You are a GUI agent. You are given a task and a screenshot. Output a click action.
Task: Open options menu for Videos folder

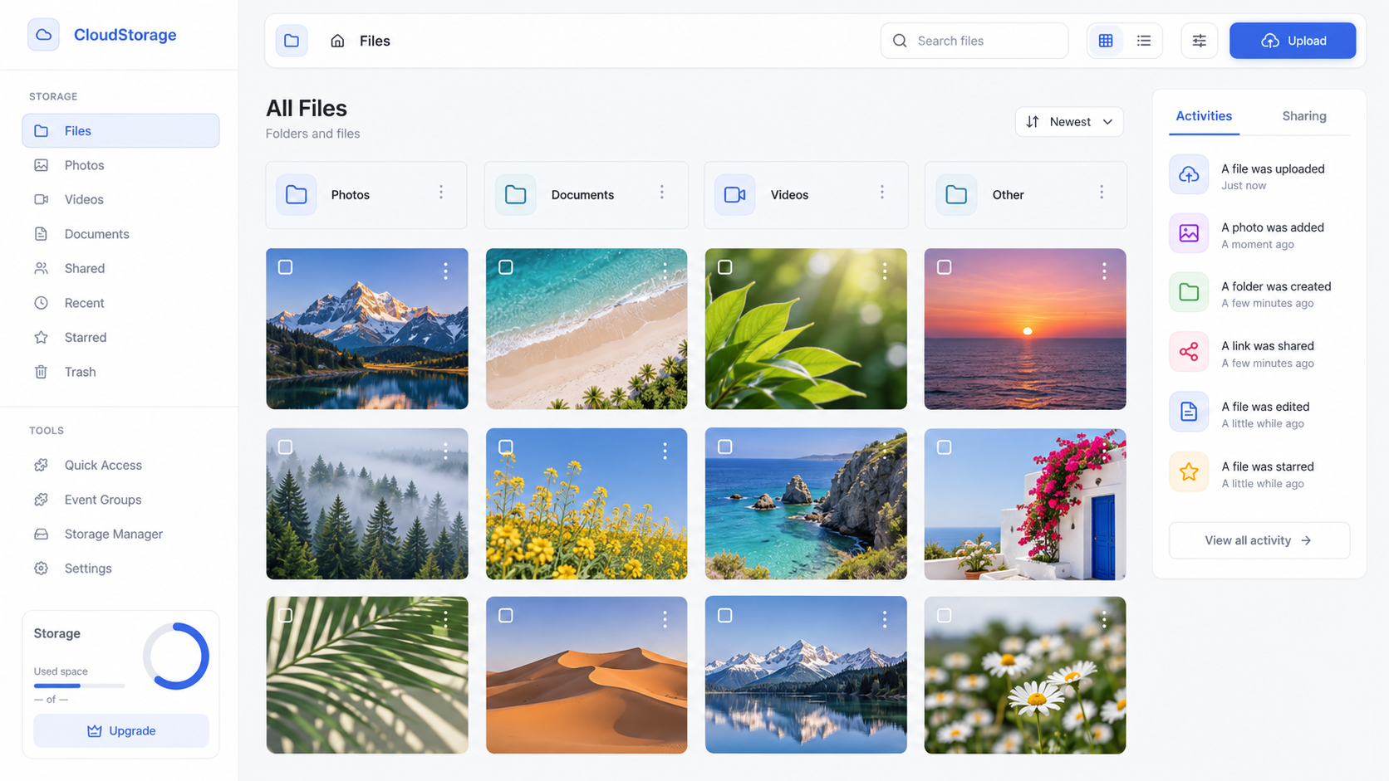click(882, 193)
